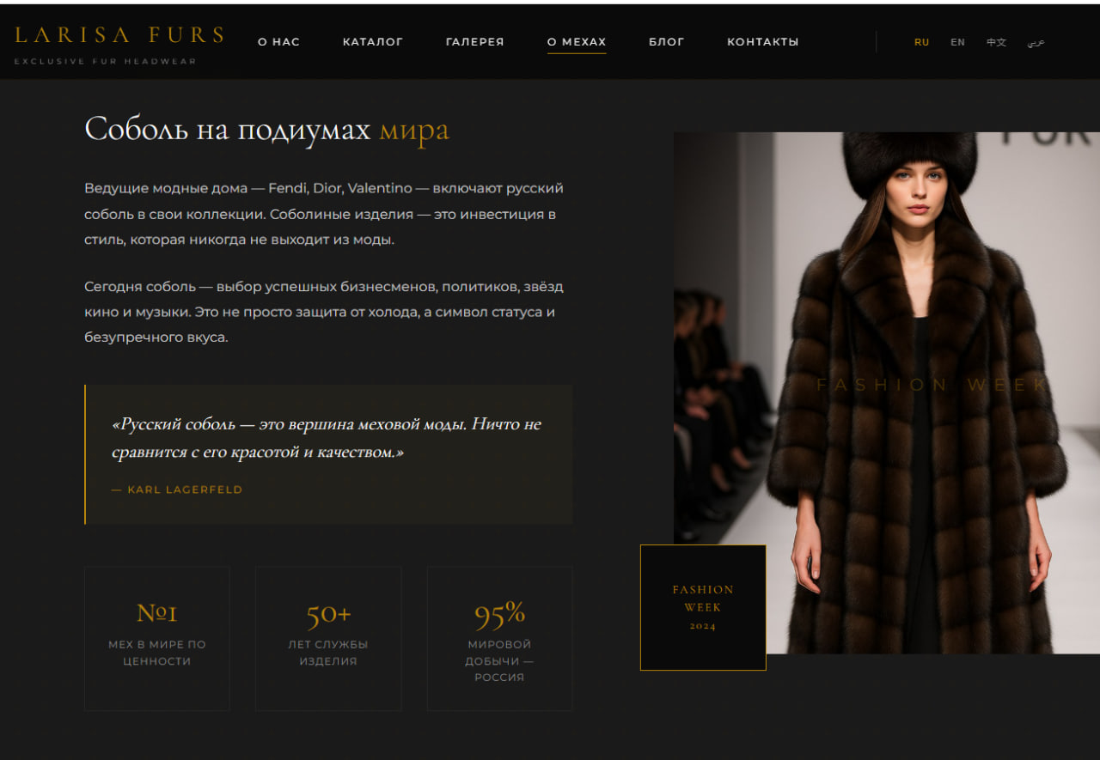Go to the КАТАЛОГ section
The width and height of the screenshot is (1100, 760).
(372, 42)
